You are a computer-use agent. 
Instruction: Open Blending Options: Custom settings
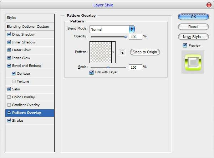[30, 27]
